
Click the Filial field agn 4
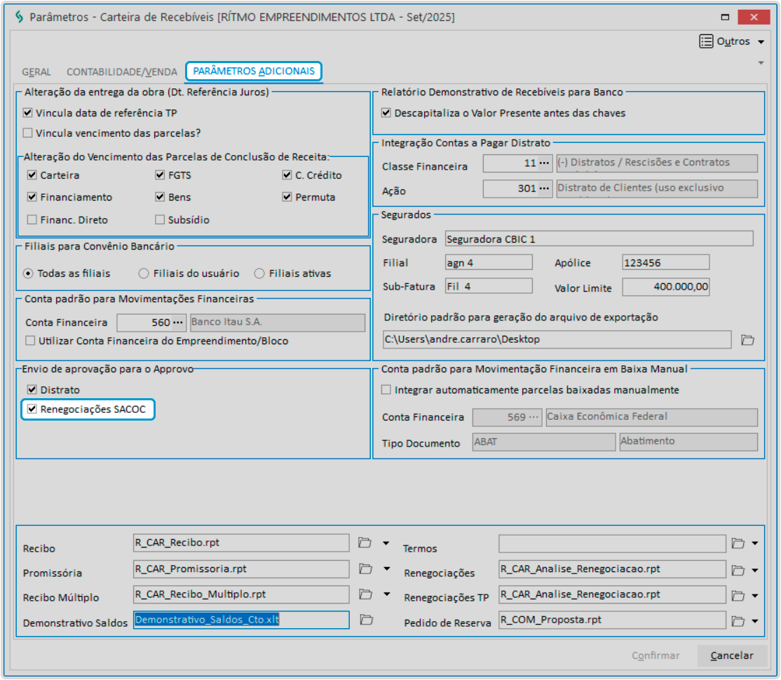pyautogui.click(x=489, y=262)
